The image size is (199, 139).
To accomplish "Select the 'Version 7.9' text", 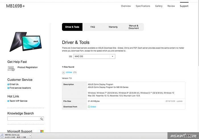I will point(67,78).
